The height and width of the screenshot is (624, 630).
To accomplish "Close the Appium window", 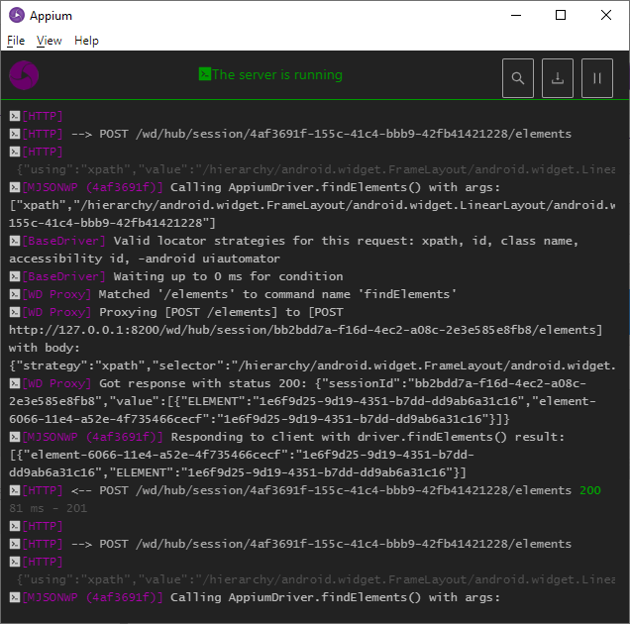I will click(606, 15).
